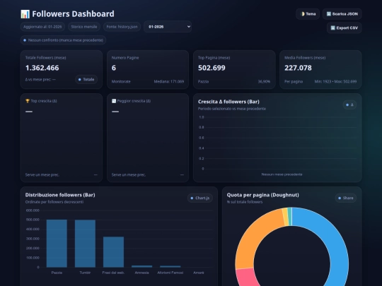Image resolution: width=382 pixels, height=286 pixels.
Task: Toggle the Tema theme button
Action: [x=308, y=14]
